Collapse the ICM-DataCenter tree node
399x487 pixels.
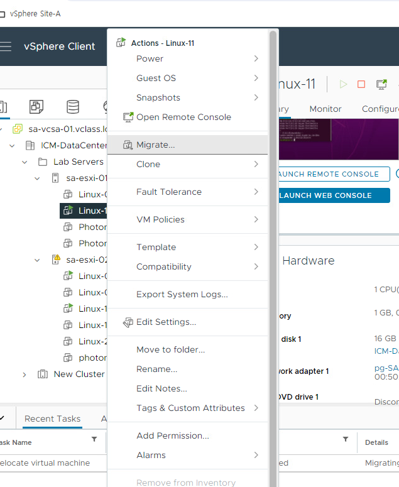(12, 145)
